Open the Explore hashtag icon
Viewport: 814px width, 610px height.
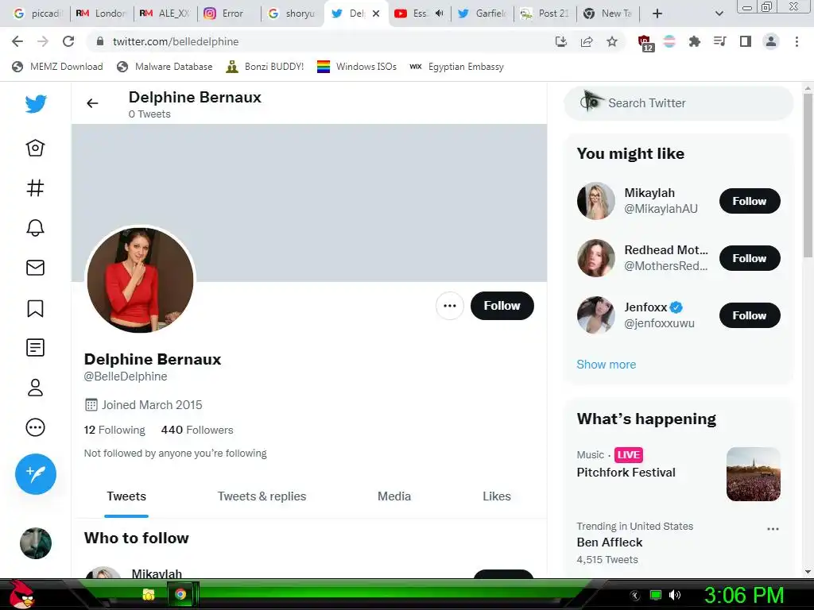[x=35, y=187]
